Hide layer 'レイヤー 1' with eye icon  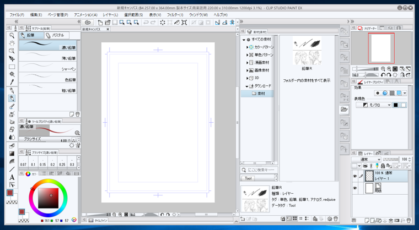point(355,176)
